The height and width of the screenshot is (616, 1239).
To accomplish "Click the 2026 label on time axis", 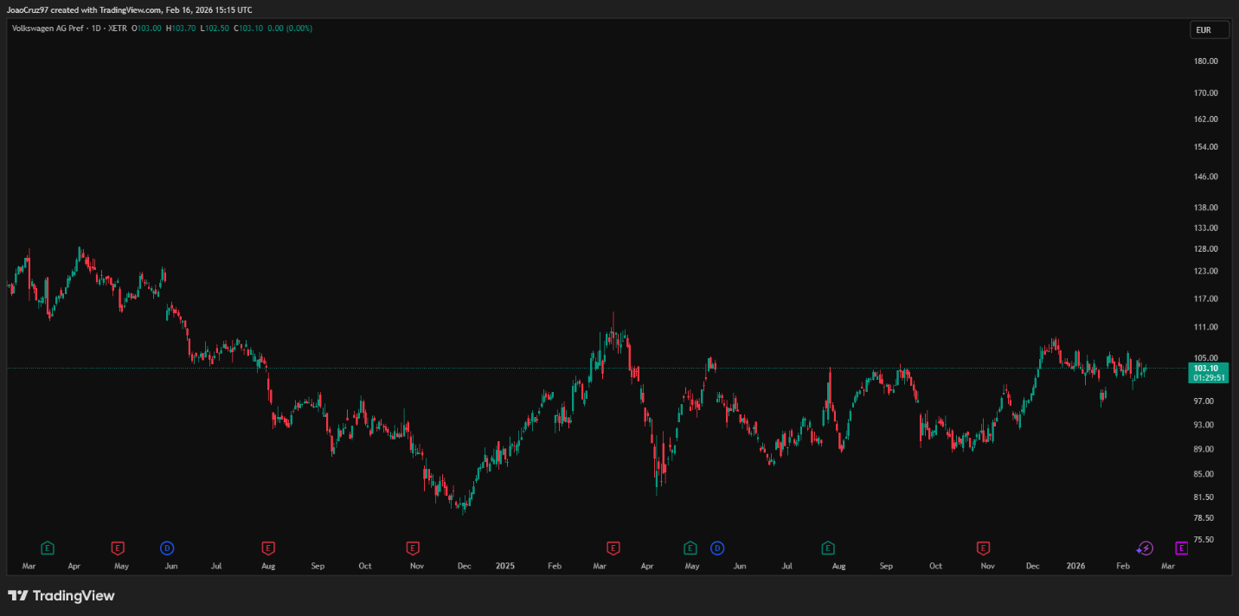I will [x=1075, y=566].
